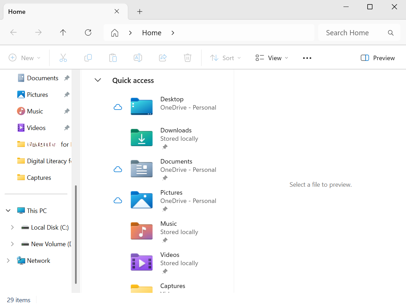Click Home breadcrumb in address bar

[152, 33]
